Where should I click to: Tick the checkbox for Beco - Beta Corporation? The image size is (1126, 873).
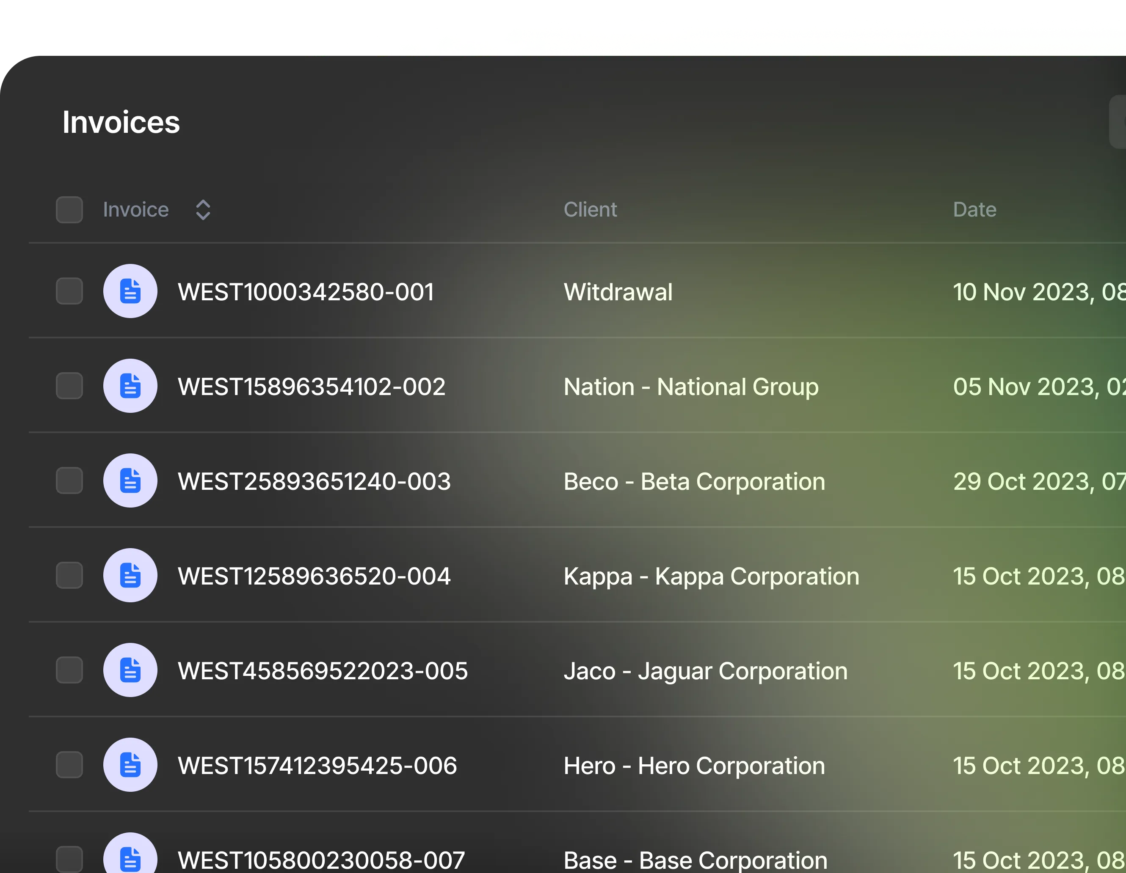(69, 480)
